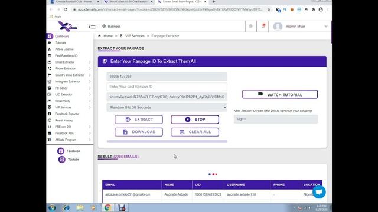This screenshot has height=212, width=378.
Task: Expand Country Wise Extractor chevron
Action: click(x=90, y=75)
